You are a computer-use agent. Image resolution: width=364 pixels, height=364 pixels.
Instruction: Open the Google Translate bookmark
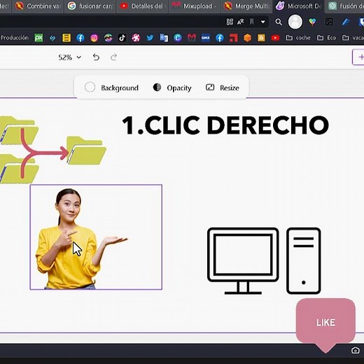point(164,38)
